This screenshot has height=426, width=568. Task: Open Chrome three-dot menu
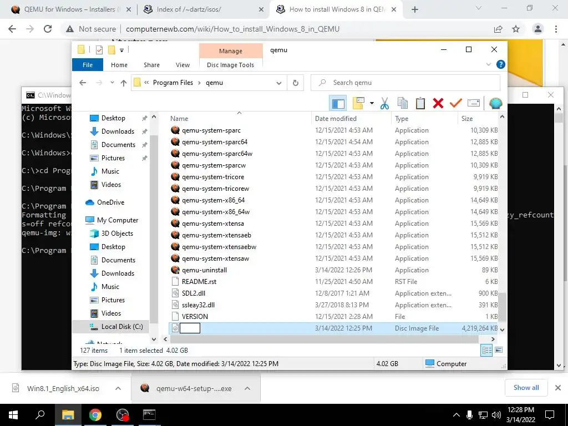[x=556, y=29]
